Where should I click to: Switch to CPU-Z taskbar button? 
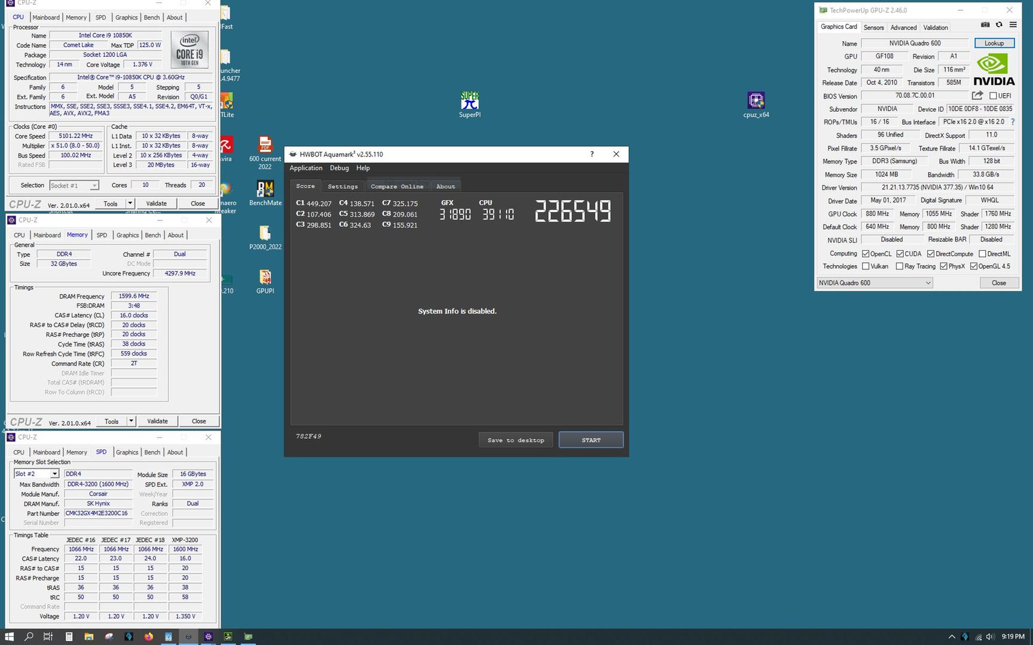coord(208,637)
